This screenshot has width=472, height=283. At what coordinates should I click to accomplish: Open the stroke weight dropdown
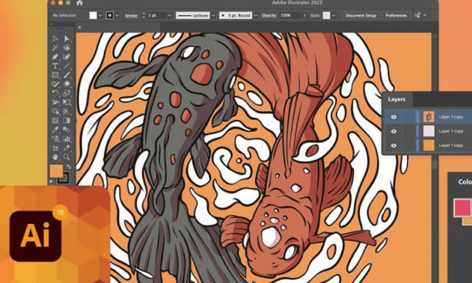click(169, 15)
